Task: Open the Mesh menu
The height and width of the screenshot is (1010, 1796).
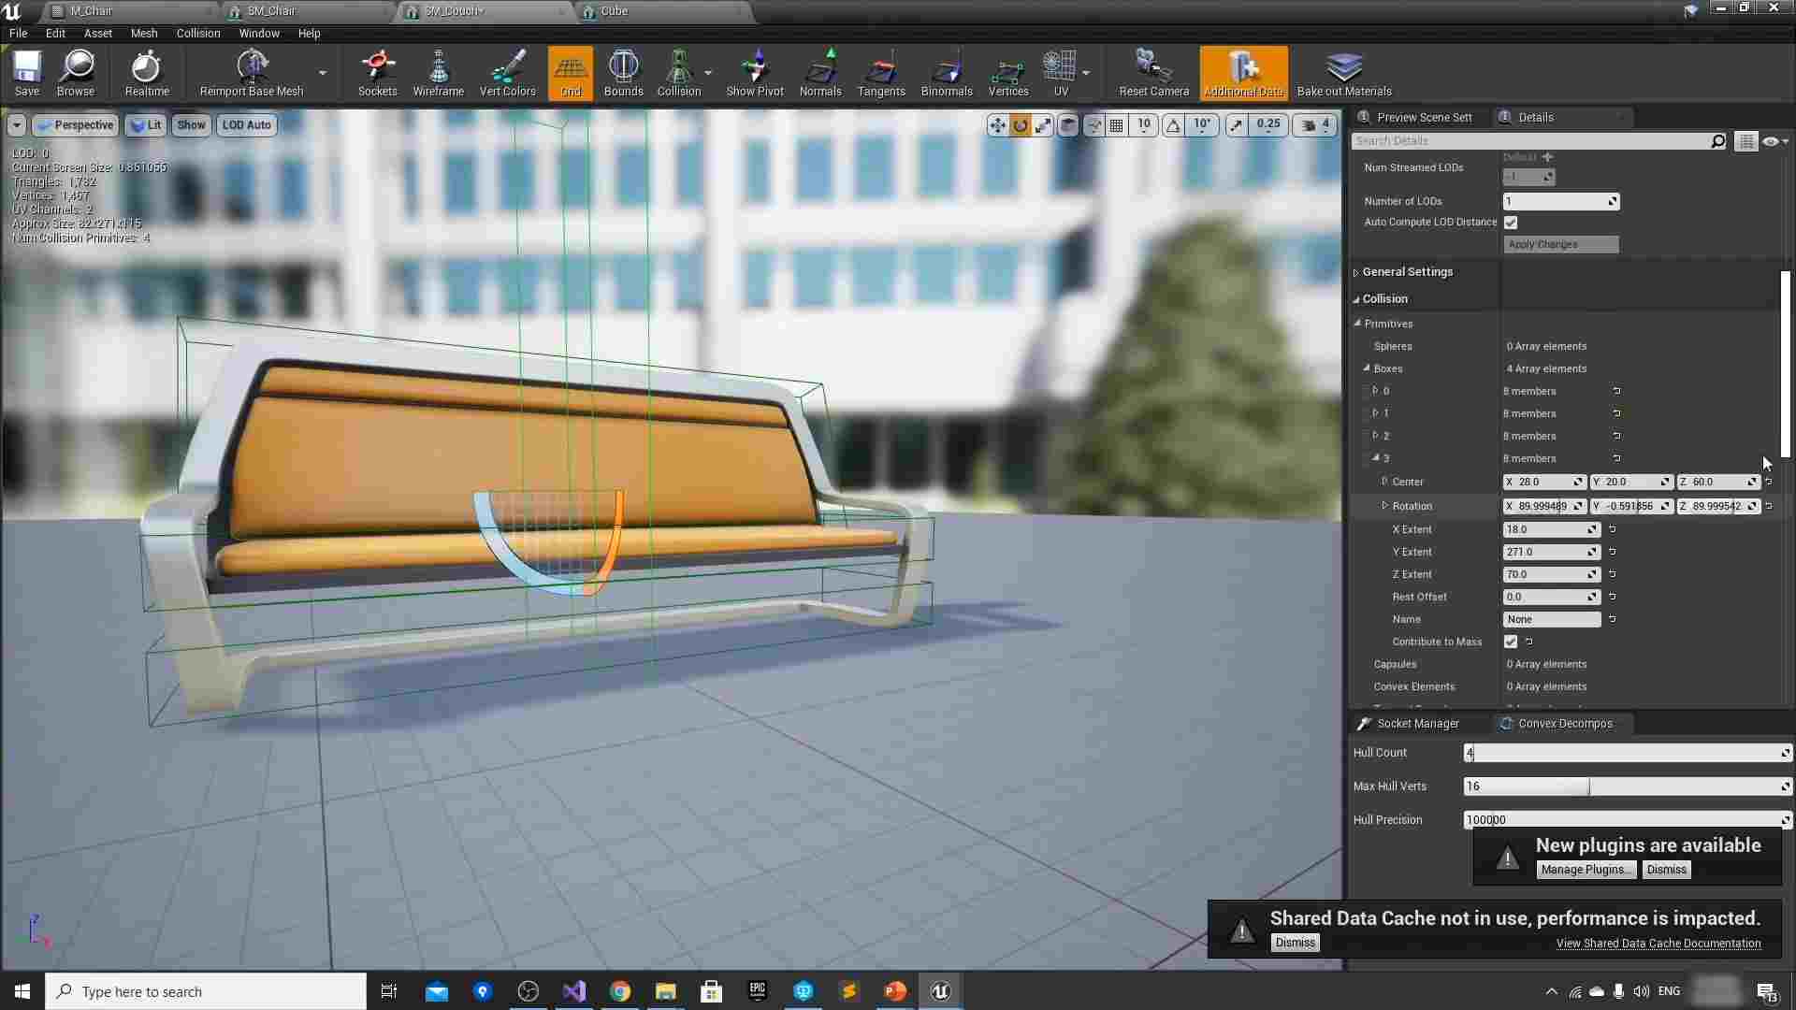Action: click(x=143, y=33)
